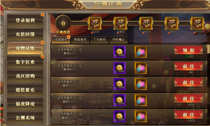Switch to the 灭世首领 tab
The height and width of the screenshot is (126, 210).
pyautogui.click(x=99, y=40)
